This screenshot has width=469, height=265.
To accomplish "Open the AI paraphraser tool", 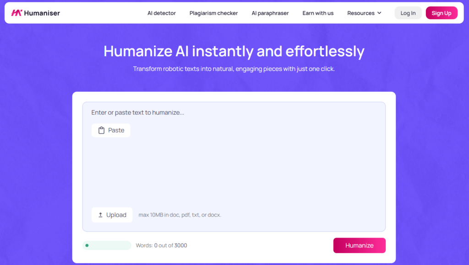I will [270, 13].
